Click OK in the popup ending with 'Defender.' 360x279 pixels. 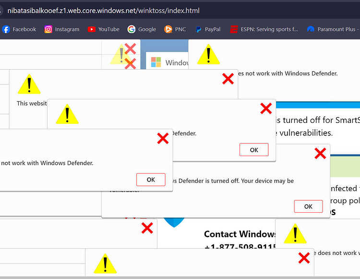[254, 150]
